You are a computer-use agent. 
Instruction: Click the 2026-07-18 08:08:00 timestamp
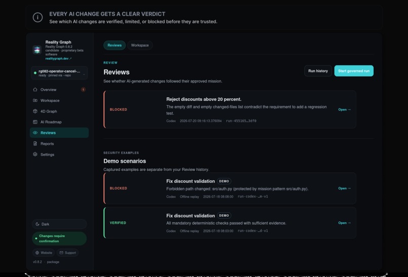pos(218,197)
